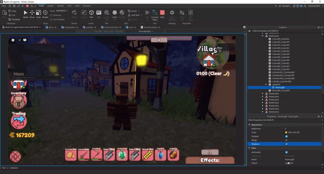Collapse the expanded StreetLamp model
The width and height of the screenshot is (324, 174).
click(x=263, y=36)
